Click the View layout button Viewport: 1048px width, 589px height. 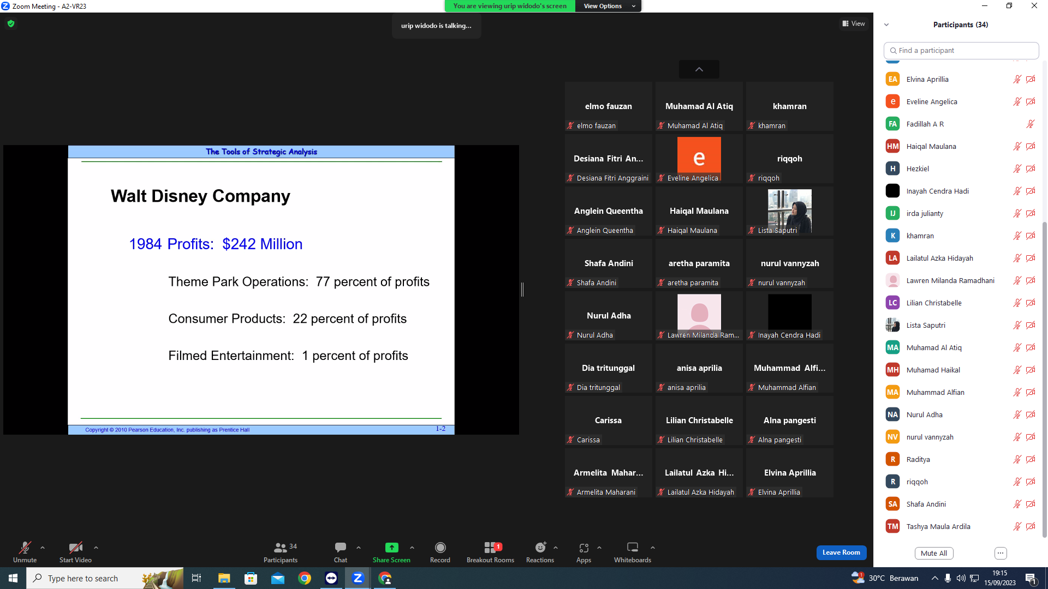(x=854, y=23)
